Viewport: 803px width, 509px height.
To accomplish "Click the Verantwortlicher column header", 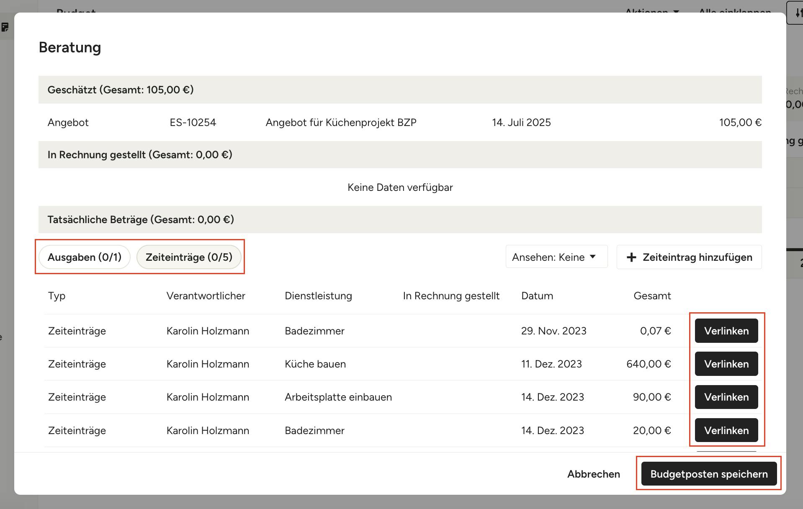I will click(206, 296).
